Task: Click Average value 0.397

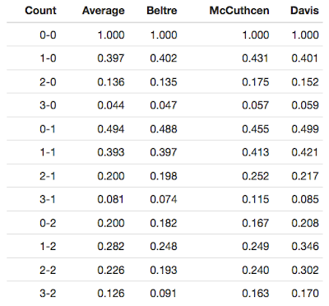Action: click(x=111, y=58)
